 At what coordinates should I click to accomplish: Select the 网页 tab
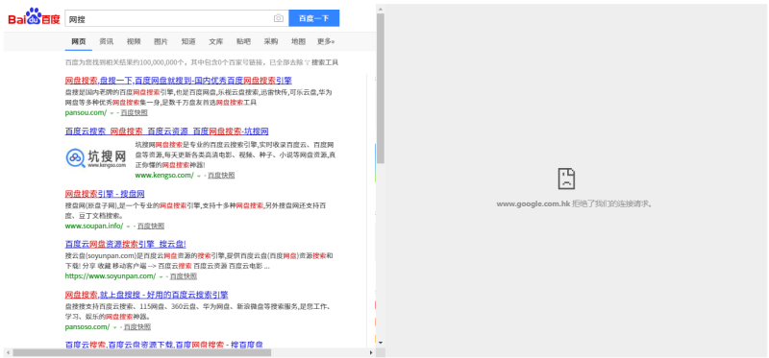79,41
